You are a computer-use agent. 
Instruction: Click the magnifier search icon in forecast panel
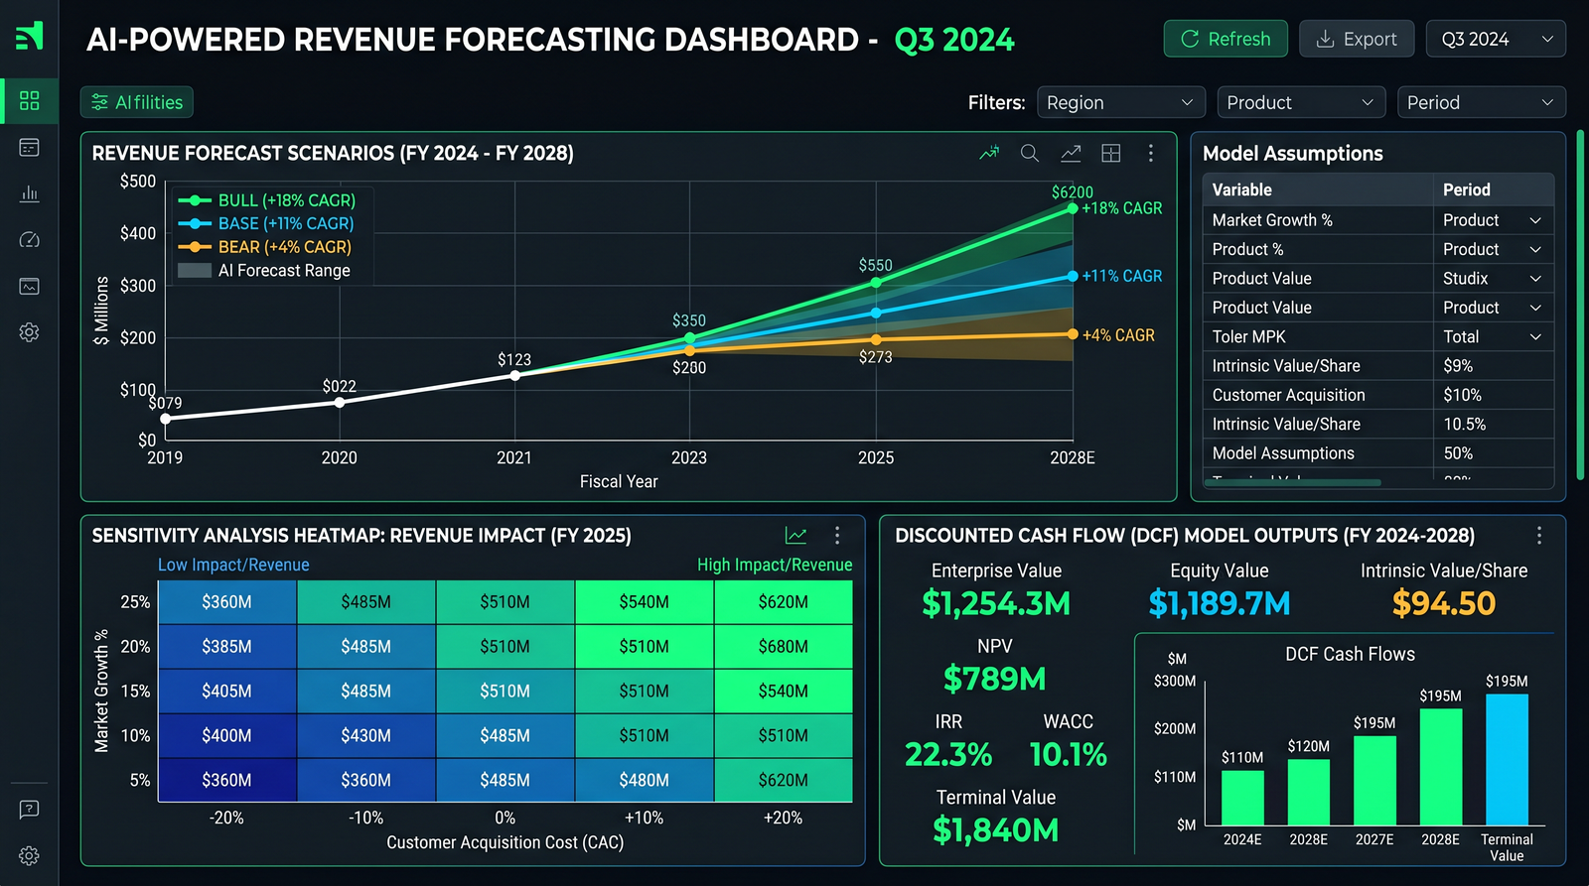pyautogui.click(x=1030, y=153)
